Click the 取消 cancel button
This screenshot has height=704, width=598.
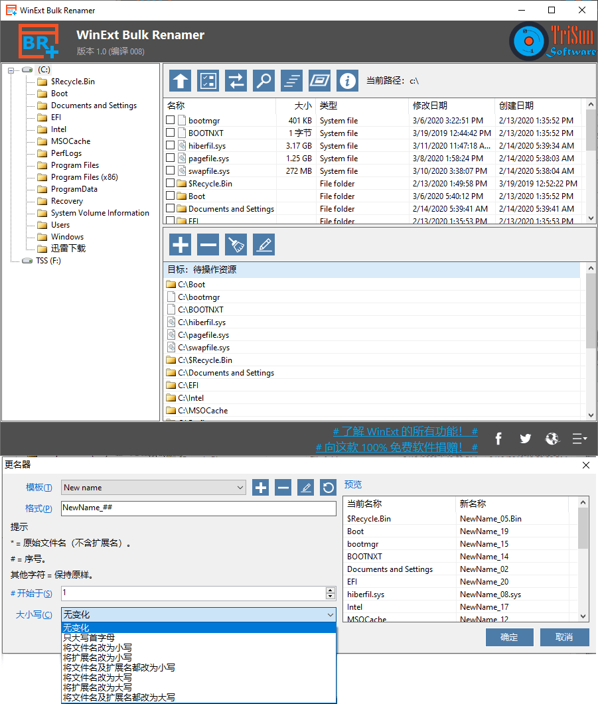[564, 637]
